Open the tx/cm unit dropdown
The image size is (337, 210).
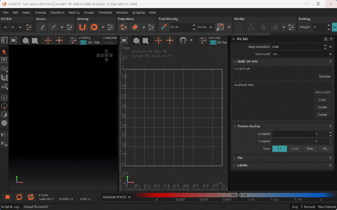205,27
